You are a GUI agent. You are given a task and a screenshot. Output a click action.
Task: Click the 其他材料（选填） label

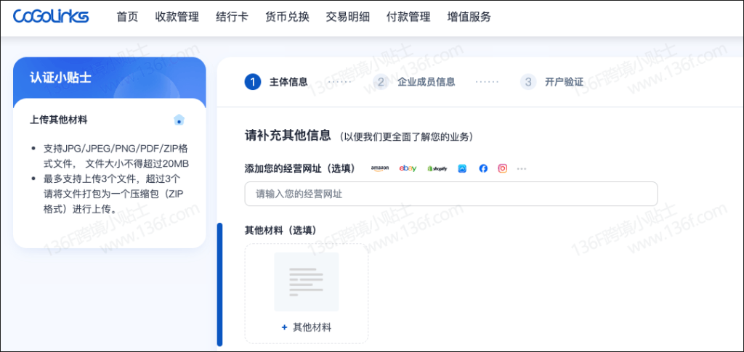click(280, 230)
